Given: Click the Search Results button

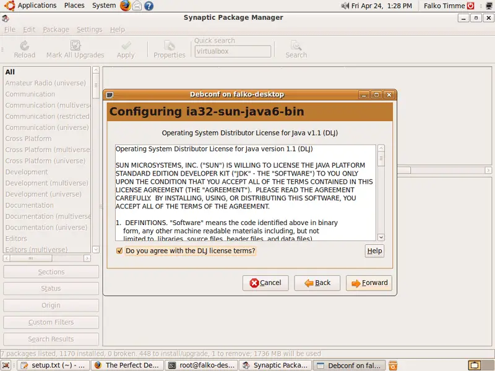Looking at the screenshot, I should (51, 339).
